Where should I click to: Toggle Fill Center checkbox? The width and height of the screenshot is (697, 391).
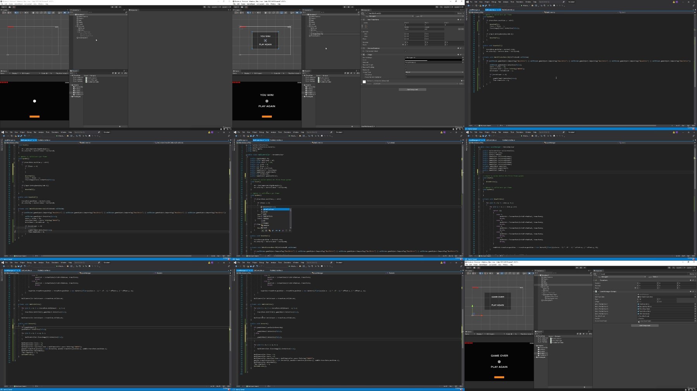tap(406, 75)
